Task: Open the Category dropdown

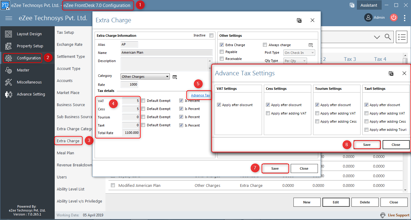Action: click(145, 77)
